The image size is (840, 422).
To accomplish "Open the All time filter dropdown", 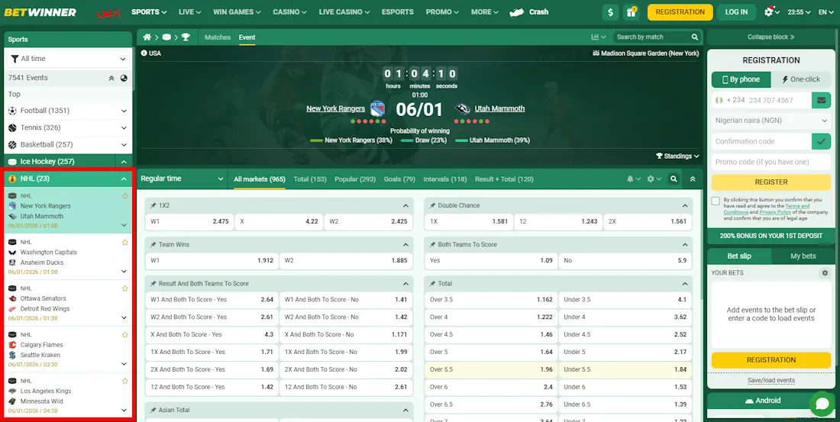I will pos(68,59).
